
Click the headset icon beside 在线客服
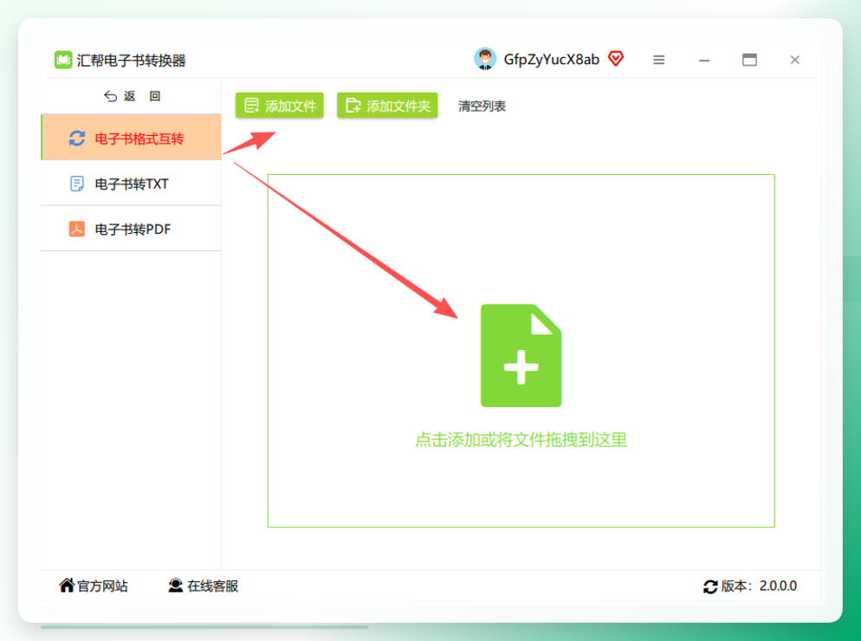pyautogui.click(x=175, y=585)
